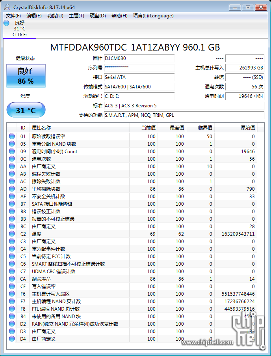271x356 pixels.
Task: Click the 属性名称 column header
Action: click(79, 128)
